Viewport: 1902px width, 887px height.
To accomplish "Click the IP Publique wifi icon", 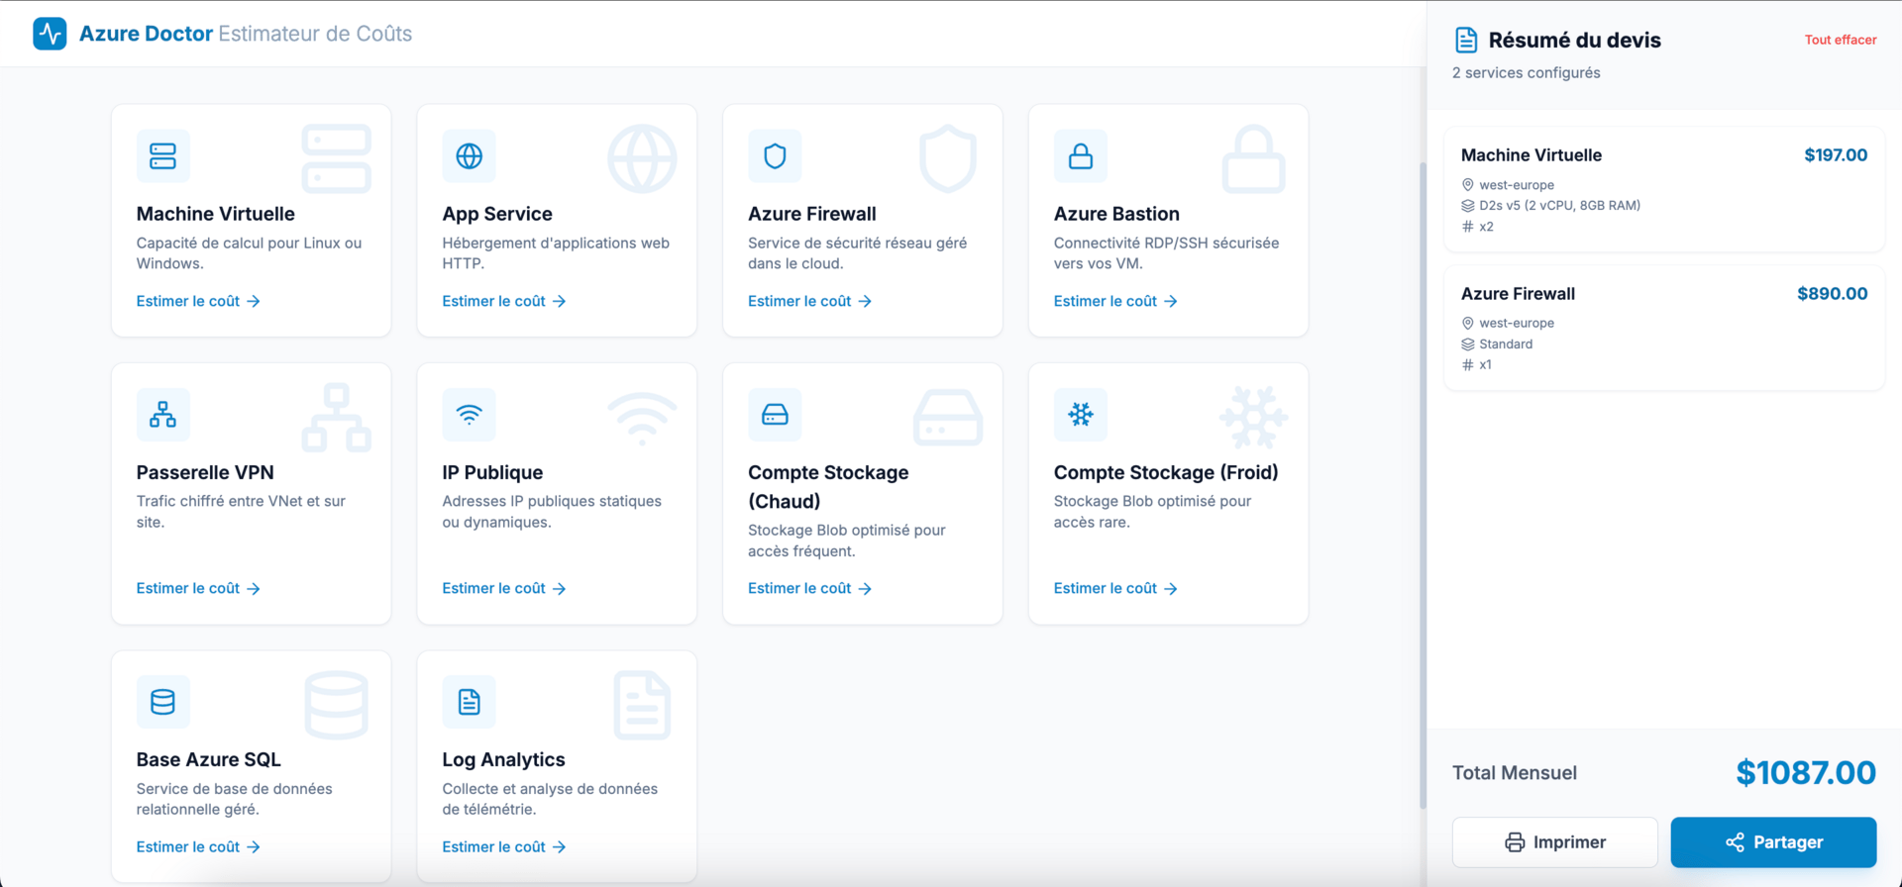I will pyautogui.click(x=469, y=415).
